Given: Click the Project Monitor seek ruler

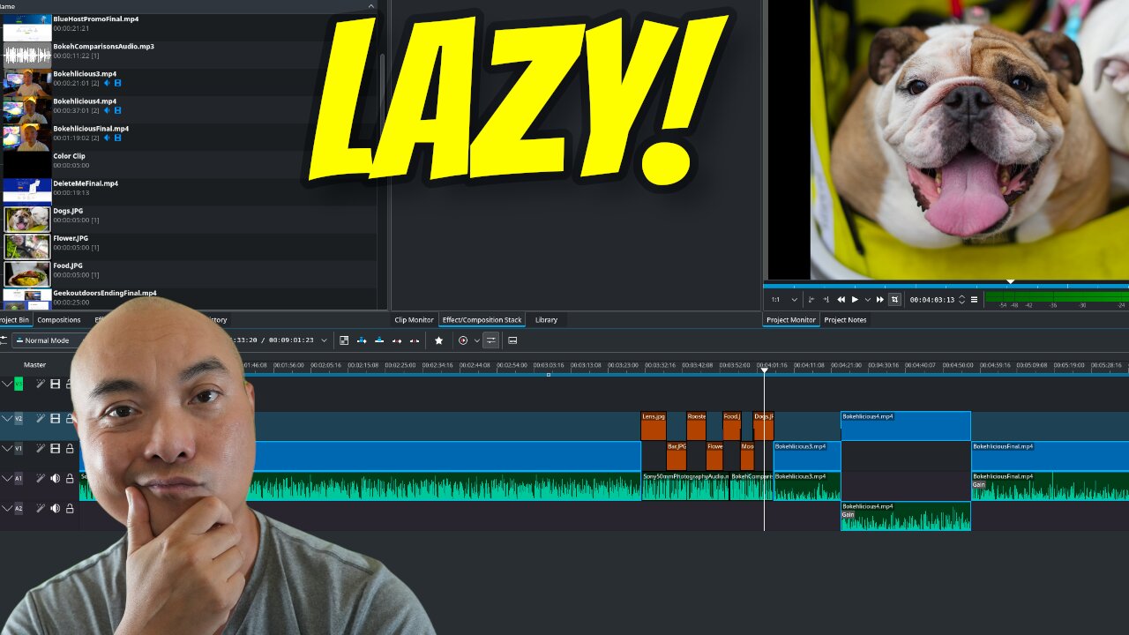Looking at the screenshot, I should pos(946,286).
